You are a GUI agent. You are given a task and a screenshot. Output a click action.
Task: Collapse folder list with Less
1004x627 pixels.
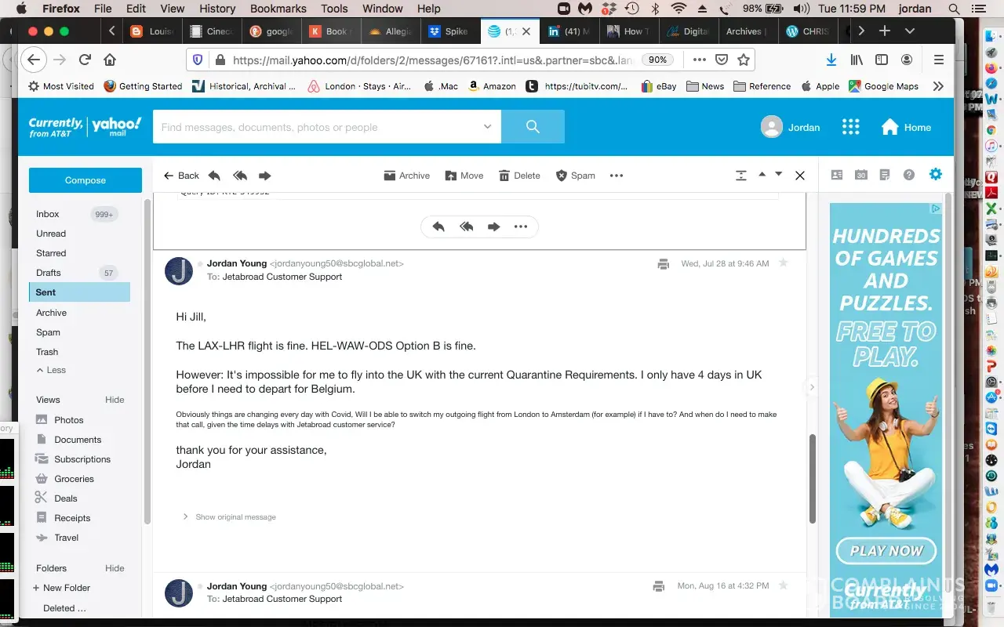pos(51,370)
